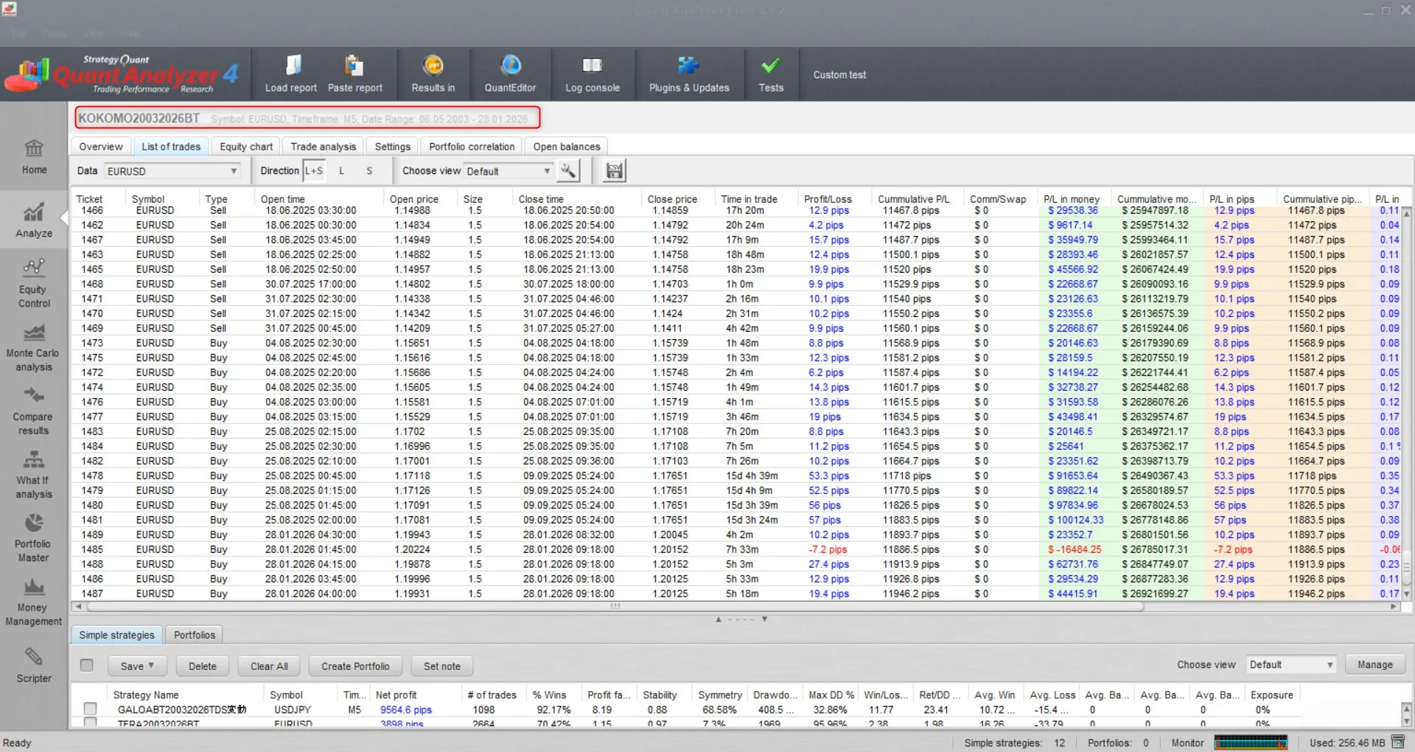Switch to the Equity chart tab
This screenshot has height=752, width=1415.
point(246,147)
